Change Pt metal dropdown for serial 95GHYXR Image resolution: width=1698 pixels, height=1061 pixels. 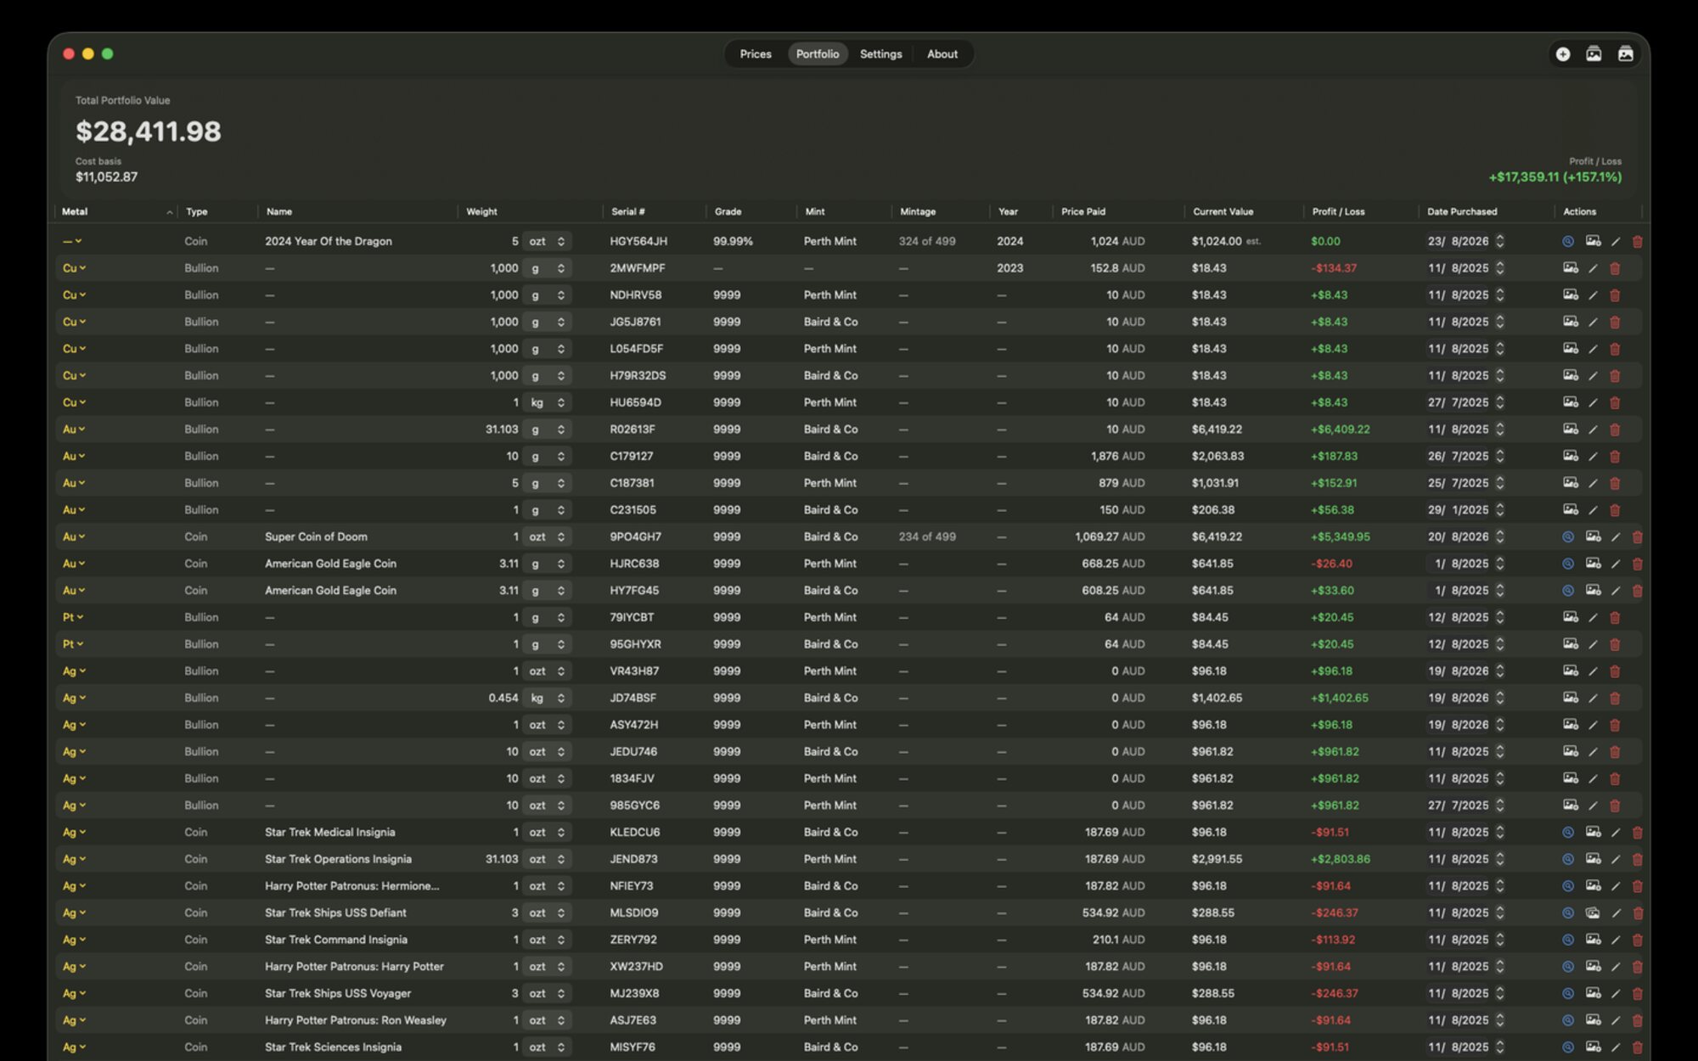coord(73,644)
